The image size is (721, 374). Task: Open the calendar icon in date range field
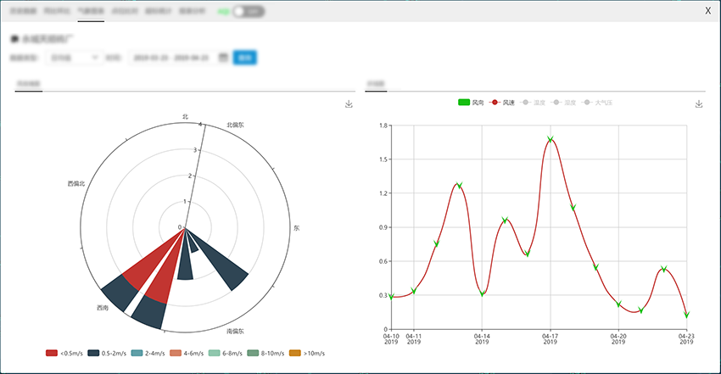pyautogui.click(x=223, y=58)
